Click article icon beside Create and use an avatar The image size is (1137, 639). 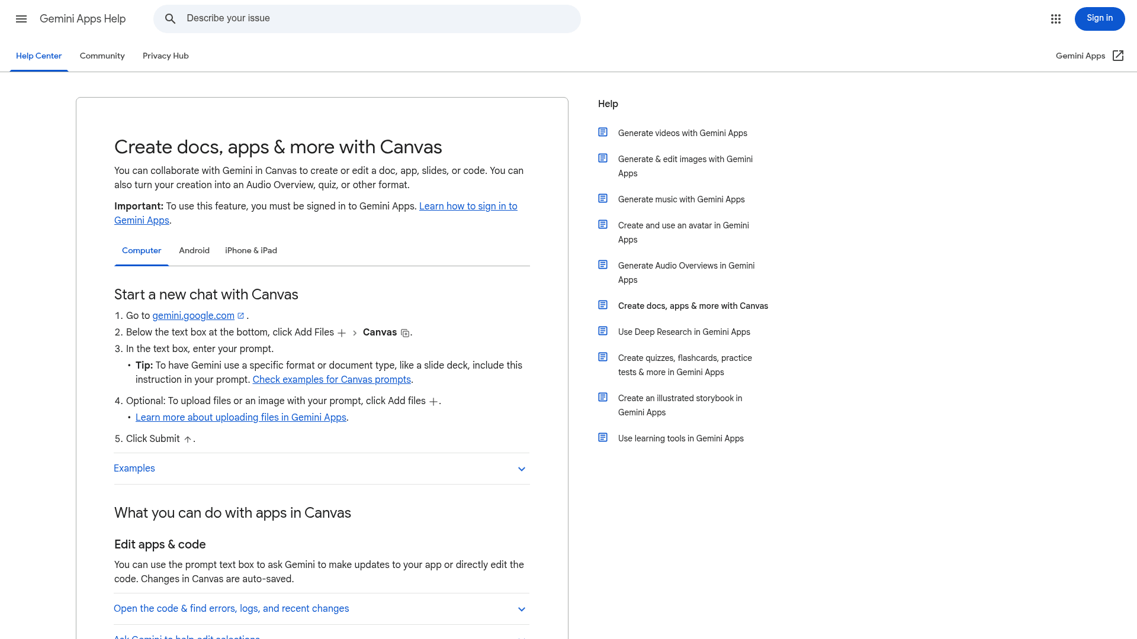pyautogui.click(x=603, y=224)
